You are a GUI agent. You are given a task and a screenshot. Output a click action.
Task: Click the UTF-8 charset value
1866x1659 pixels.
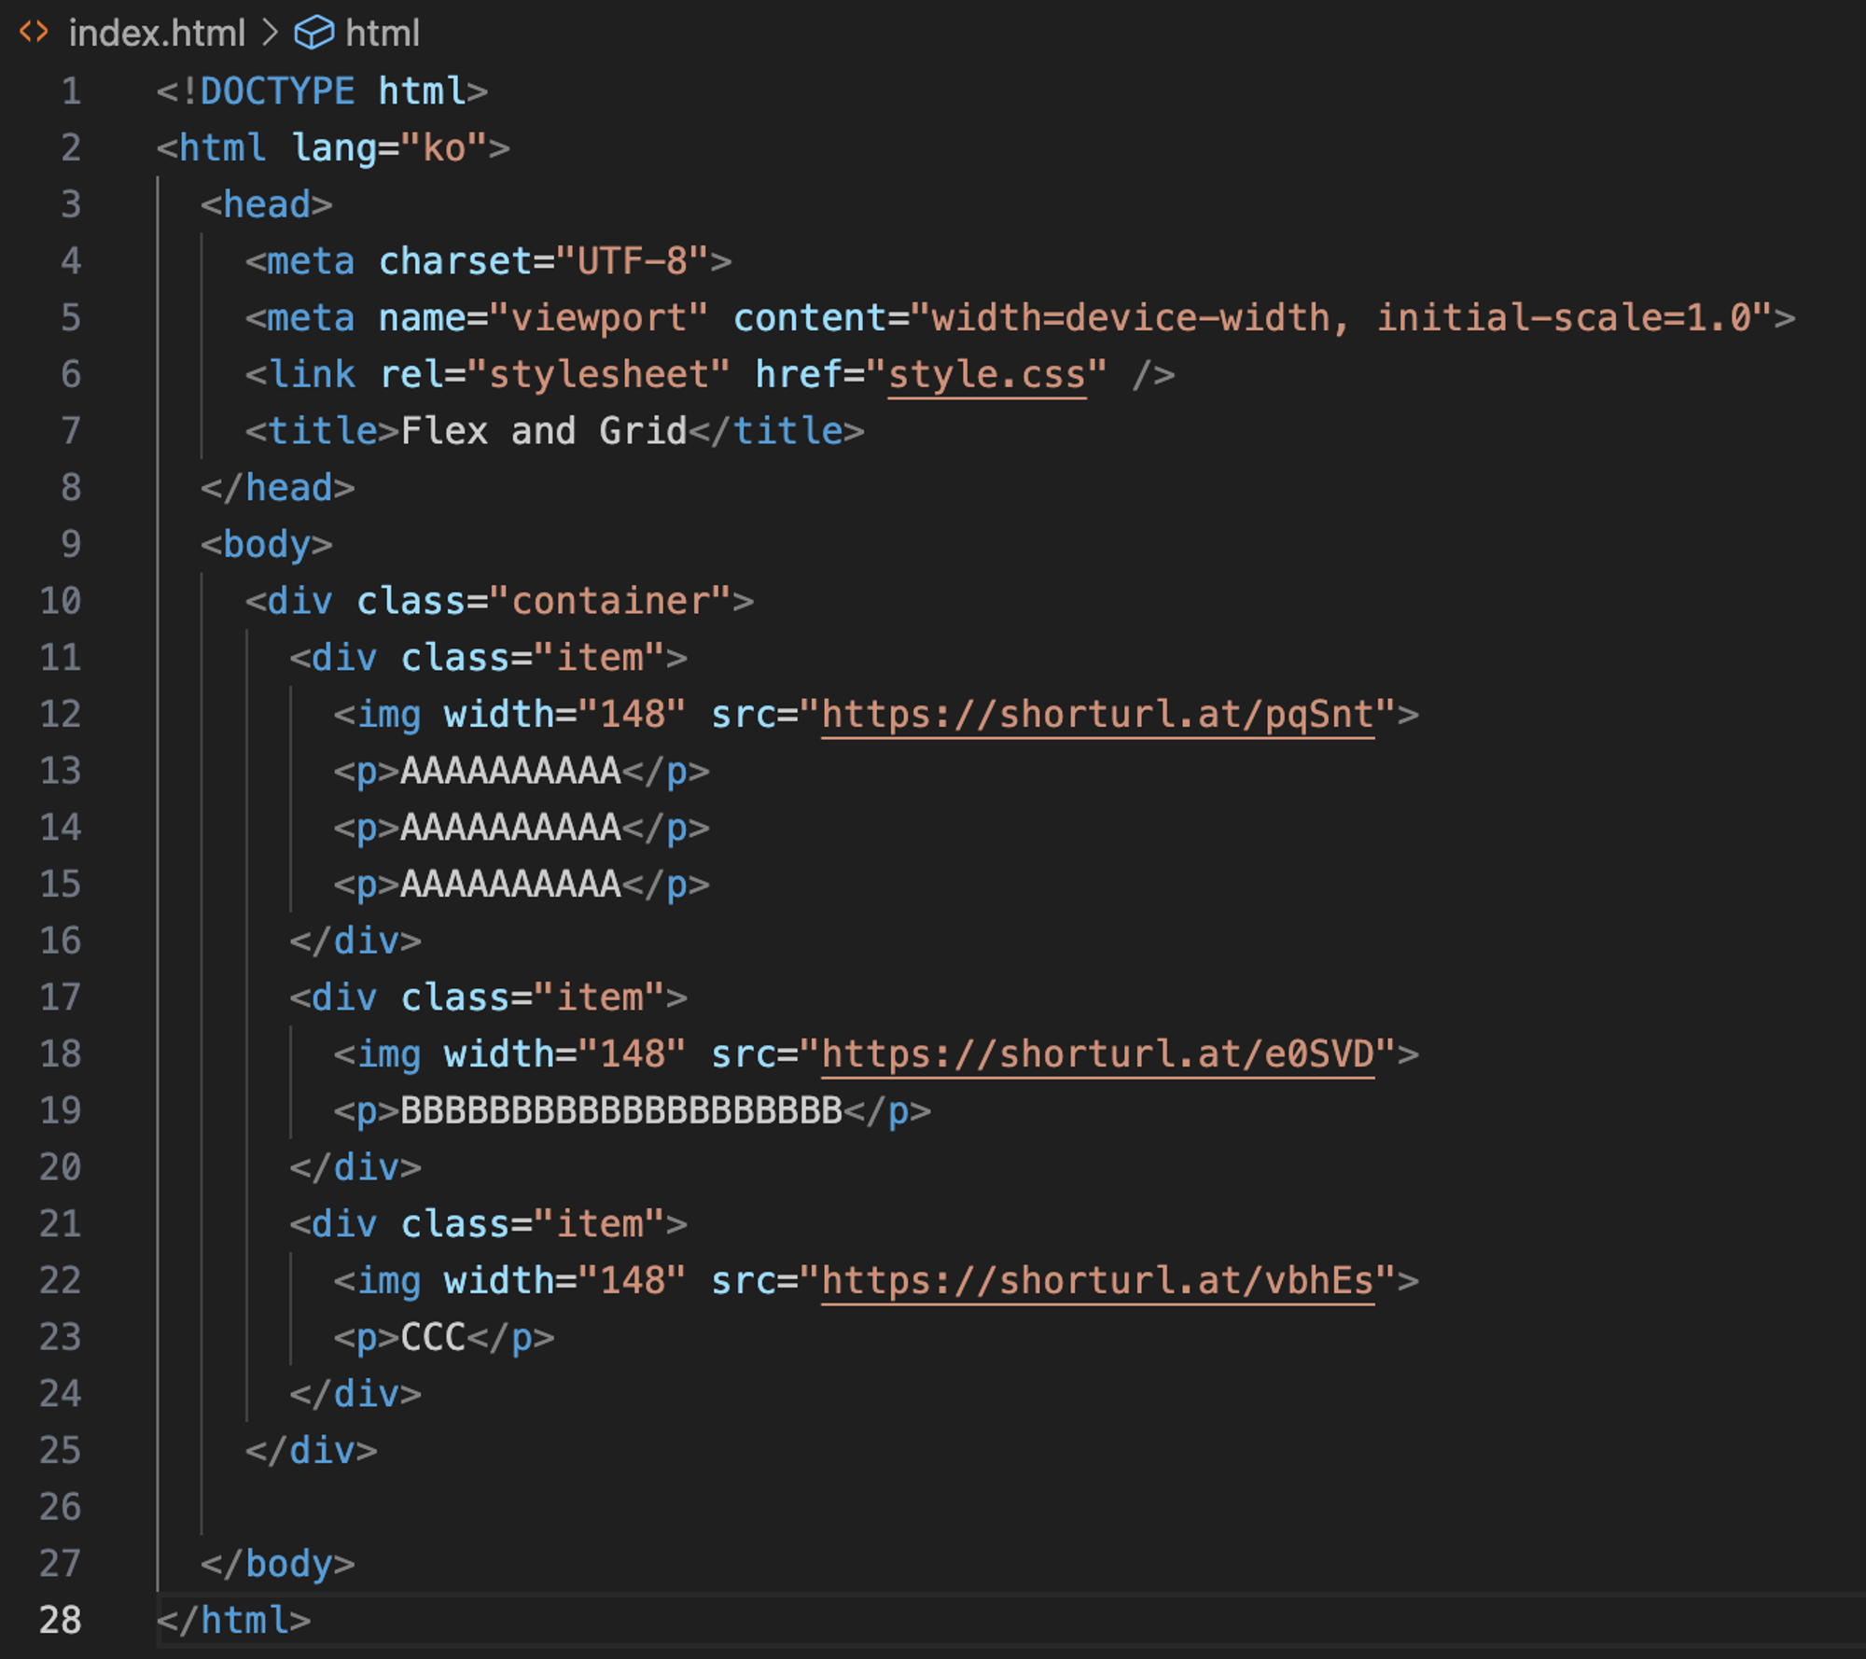click(632, 261)
